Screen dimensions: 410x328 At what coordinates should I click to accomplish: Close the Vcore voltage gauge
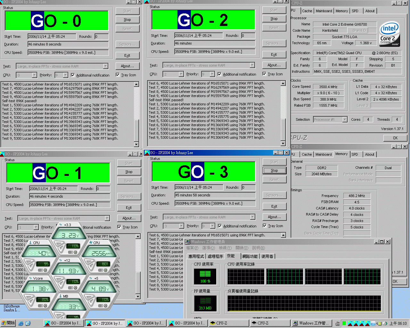[45, 306]
